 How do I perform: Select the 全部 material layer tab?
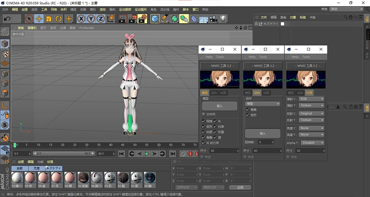click(20, 168)
